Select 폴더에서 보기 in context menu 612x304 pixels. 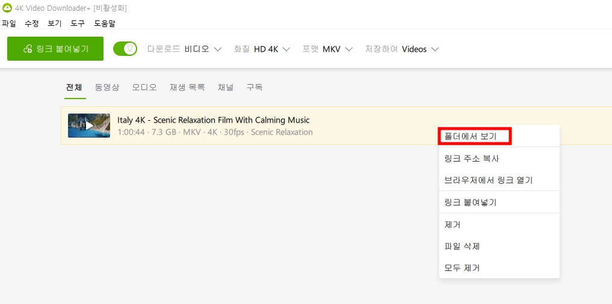[x=499, y=136]
